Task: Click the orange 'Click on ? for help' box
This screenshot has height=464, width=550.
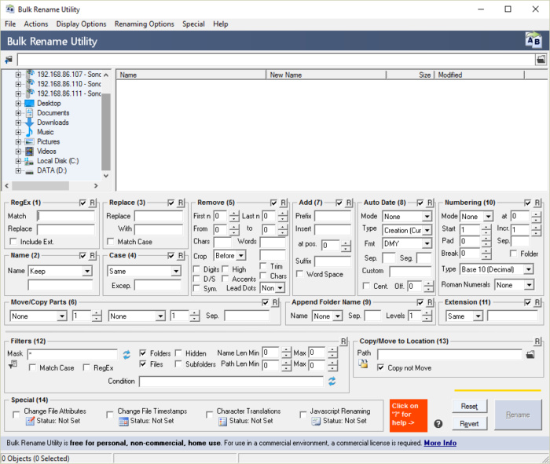Action: (x=409, y=415)
